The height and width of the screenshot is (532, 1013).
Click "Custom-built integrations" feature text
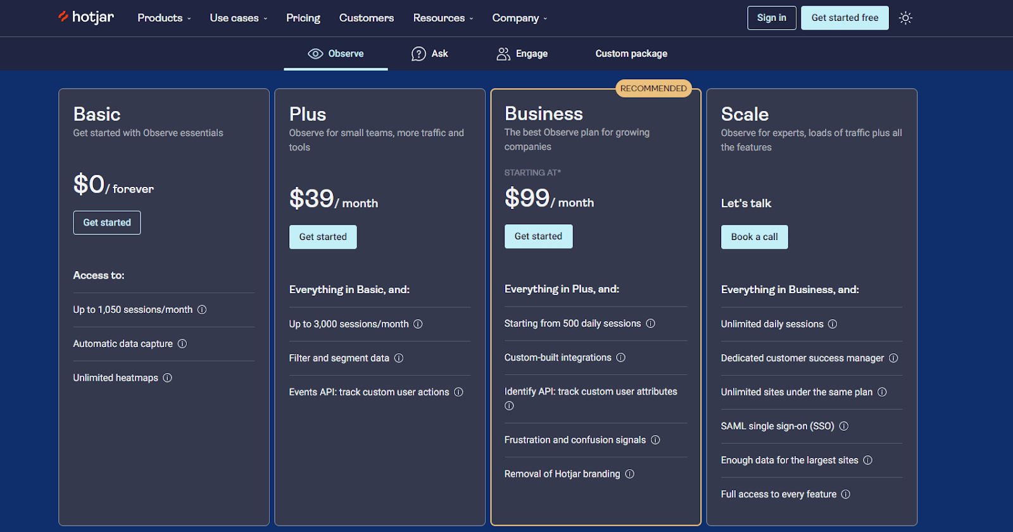(x=558, y=358)
